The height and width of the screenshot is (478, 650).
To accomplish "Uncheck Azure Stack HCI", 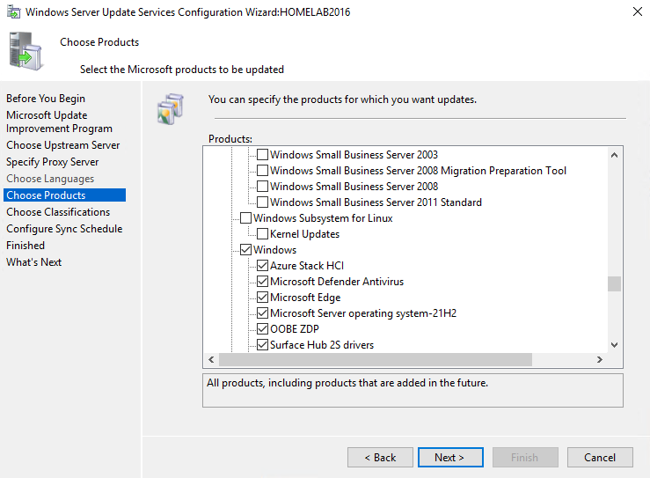I will (x=262, y=265).
